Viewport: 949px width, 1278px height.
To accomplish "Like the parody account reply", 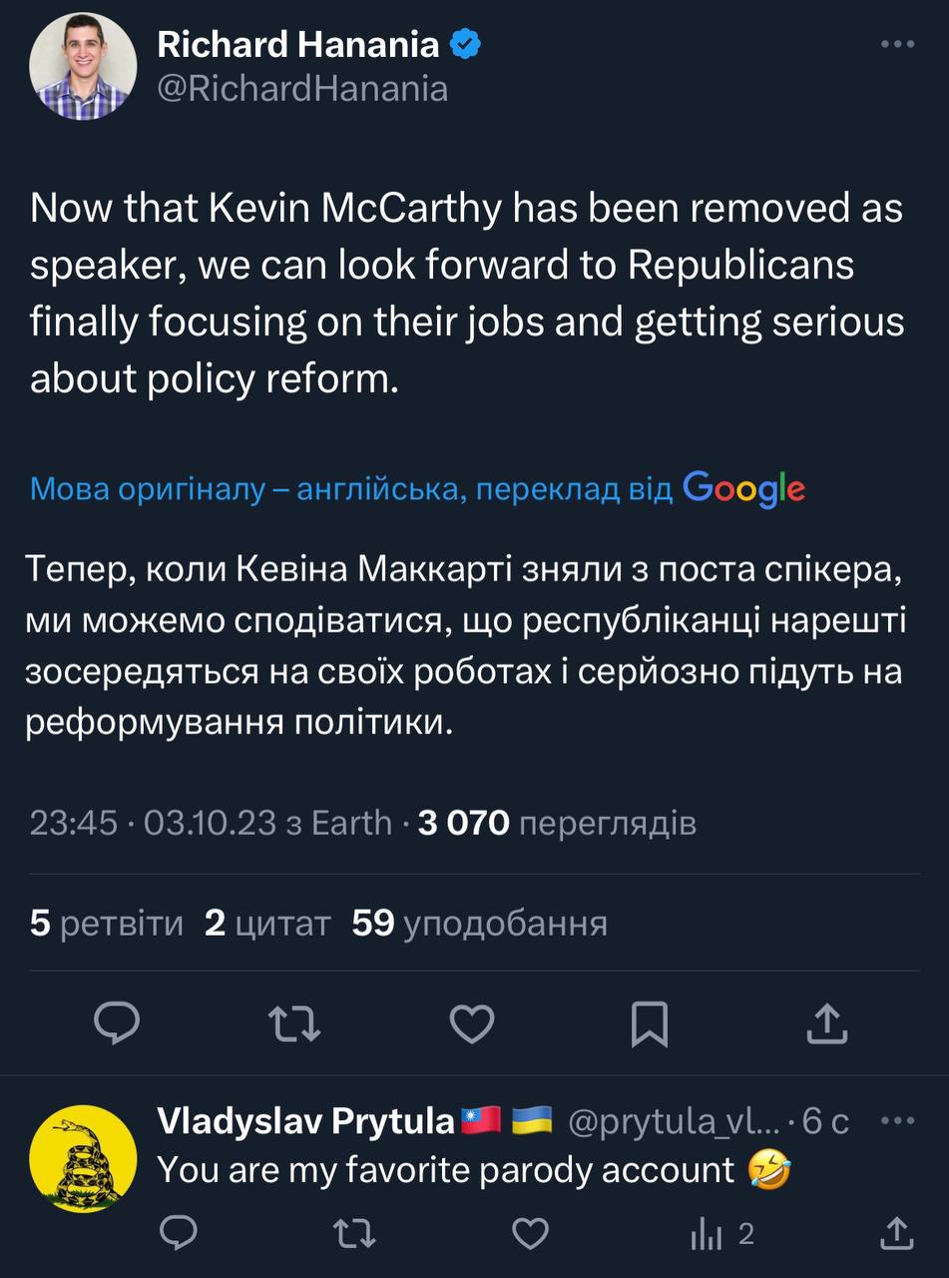I will tap(531, 1234).
